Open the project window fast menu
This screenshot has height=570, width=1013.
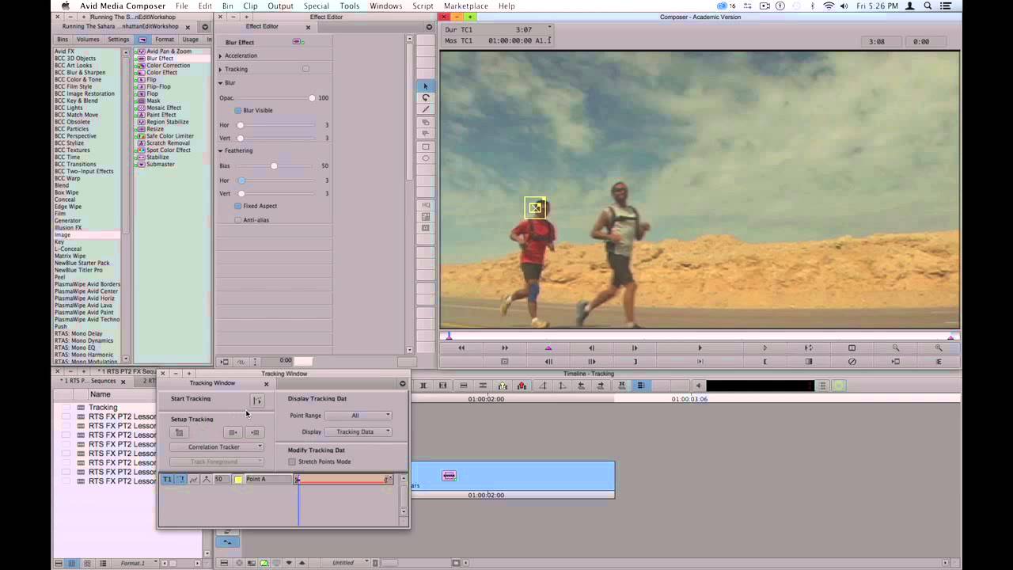pyautogui.click(x=205, y=27)
